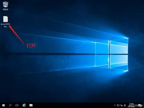Screen dimensions: 144x108
Task: Show hidden system tray icons
Action: point(115,105)
